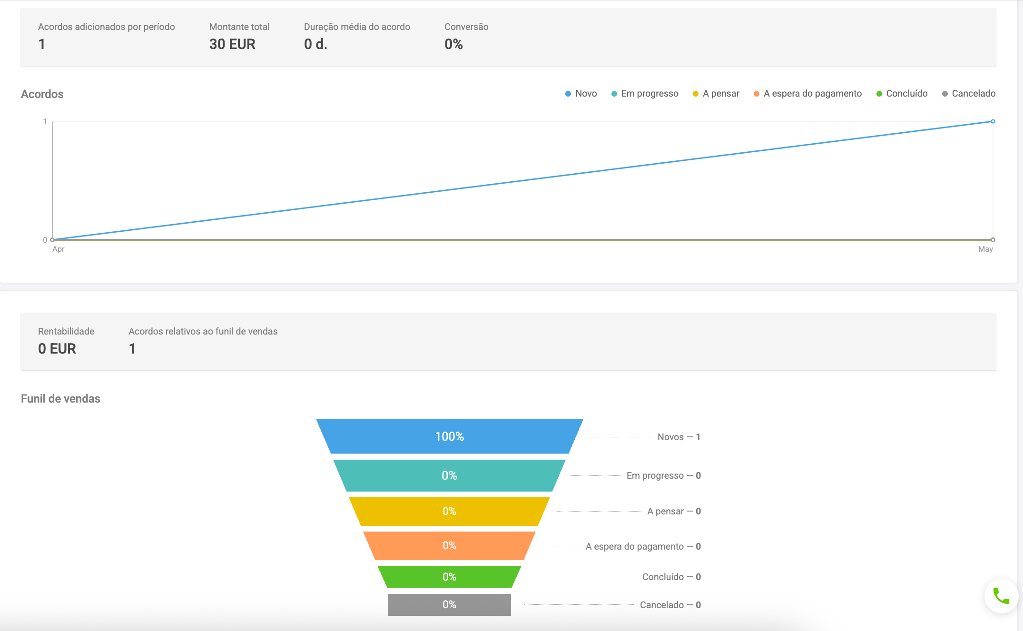
Task: Click the Apr data point at chart origin
Action: pos(52,240)
